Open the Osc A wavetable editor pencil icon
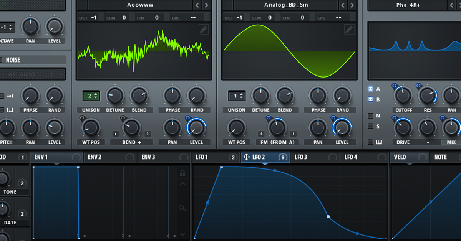 tap(204, 30)
